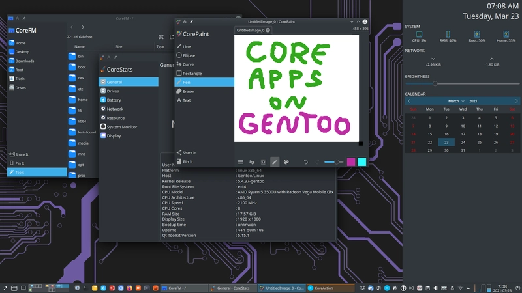Click the undo arrow in CorePaint toolbar
Screen dimensions: 522x293
tap(305, 162)
